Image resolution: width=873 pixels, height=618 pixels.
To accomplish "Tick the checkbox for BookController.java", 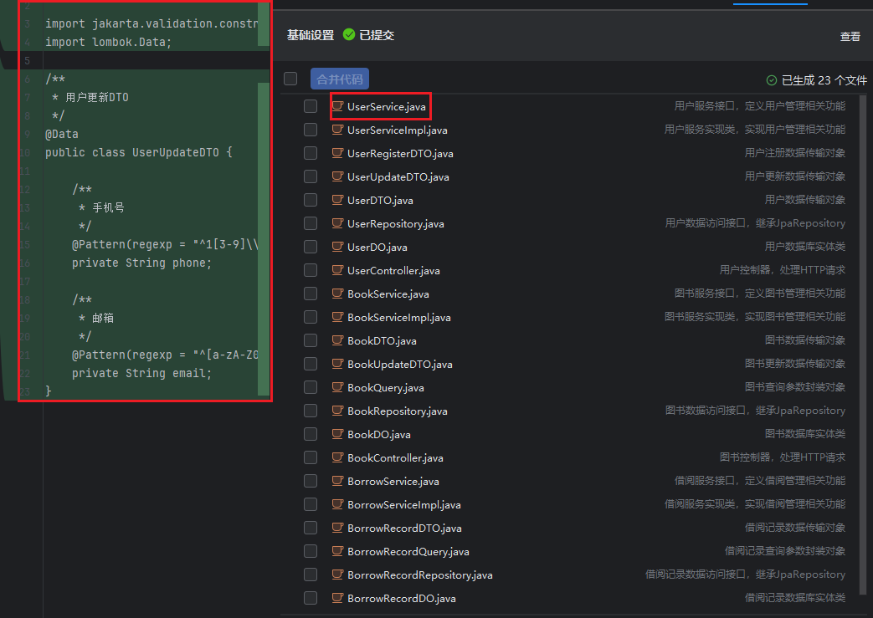I will (x=311, y=457).
